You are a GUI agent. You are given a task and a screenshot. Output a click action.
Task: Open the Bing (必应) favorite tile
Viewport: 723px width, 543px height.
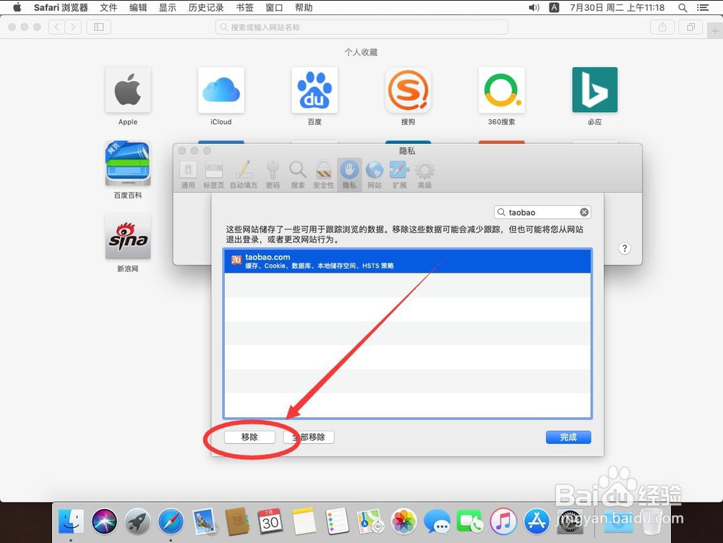pyautogui.click(x=595, y=90)
